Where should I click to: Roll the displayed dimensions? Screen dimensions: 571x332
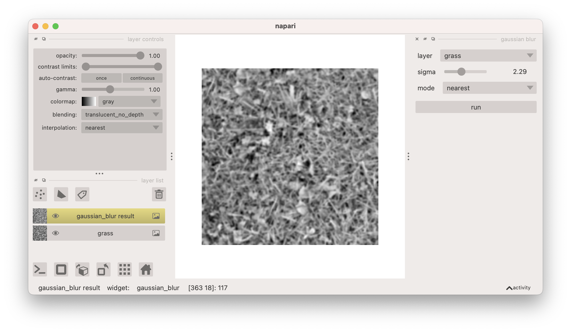coord(82,269)
